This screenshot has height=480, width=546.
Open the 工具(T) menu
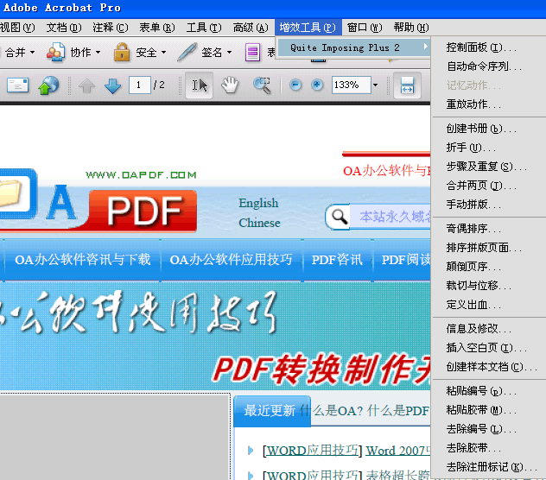pos(204,28)
